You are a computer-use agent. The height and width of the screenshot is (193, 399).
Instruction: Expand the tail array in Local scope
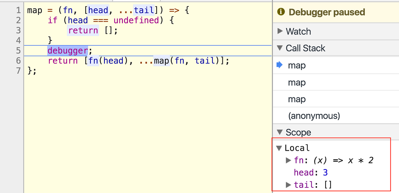point(288,185)
